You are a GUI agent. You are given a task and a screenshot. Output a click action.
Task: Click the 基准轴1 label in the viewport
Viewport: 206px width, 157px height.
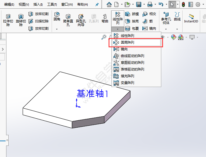92,94
